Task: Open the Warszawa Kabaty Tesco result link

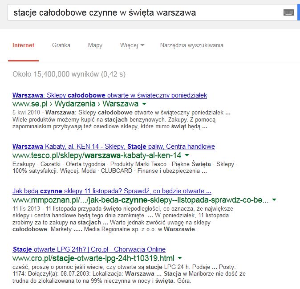Action: click(114, 147)
